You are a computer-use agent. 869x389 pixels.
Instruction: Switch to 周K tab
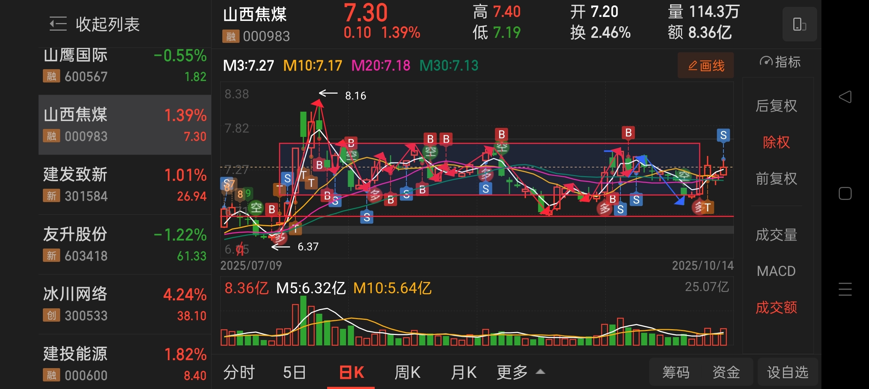(407, 372)
